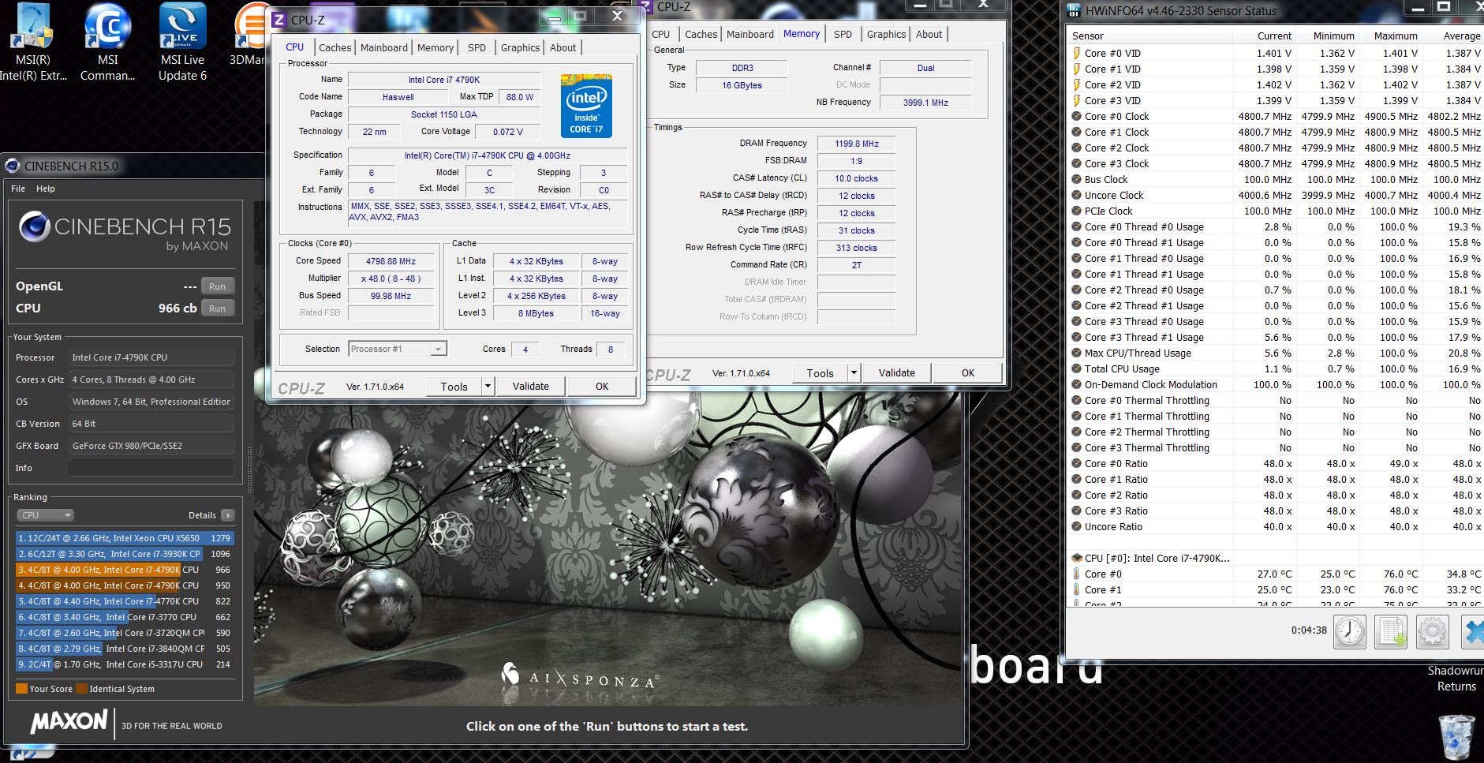Select Bus Clock row in HWiNFO
Screen dimensions: 1484x763
(1275, 179)
